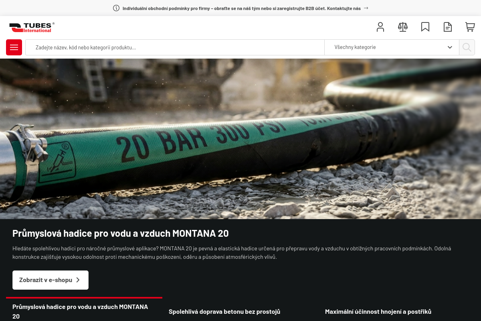481x321 pixels.
Task: Click the hose banner image
Action: (x=240, y=139)
